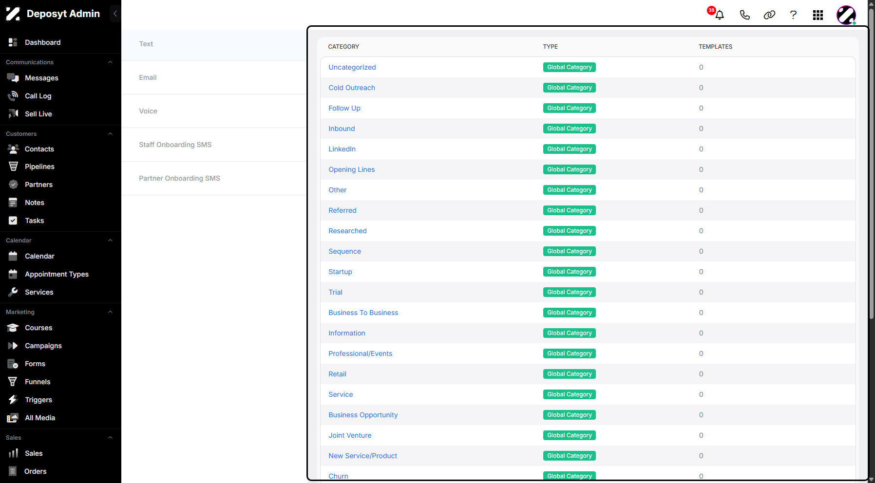Click the phone dialer icon
The image size is (875, 483).
click(x=744, y=15)
